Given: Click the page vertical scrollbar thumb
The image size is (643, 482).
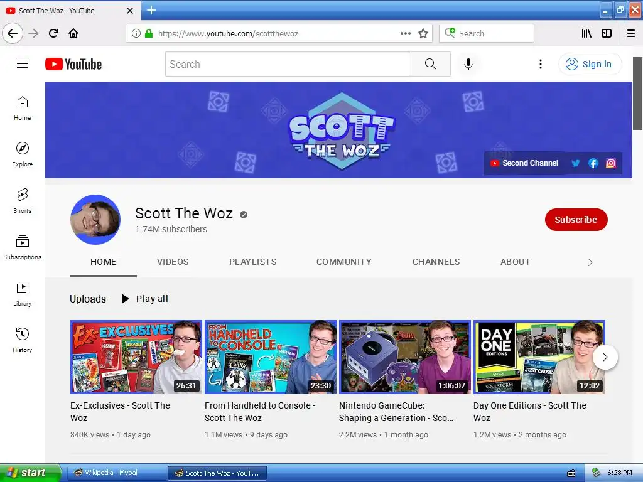Looking at the screenshot, I should pyautogui.click(x=638, y=94).
